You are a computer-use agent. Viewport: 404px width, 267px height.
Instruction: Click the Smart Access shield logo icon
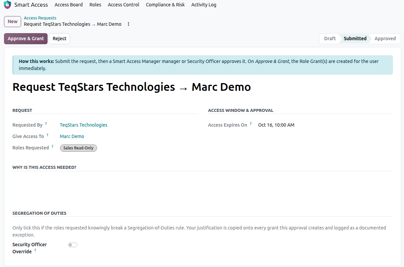pos(7,5)
